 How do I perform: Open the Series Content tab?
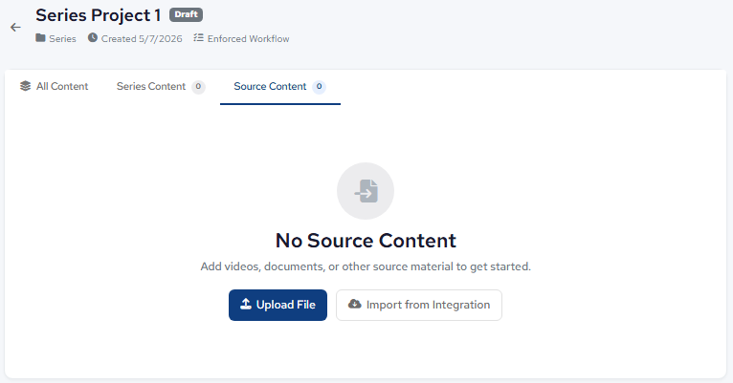click(x=161, y=86)
